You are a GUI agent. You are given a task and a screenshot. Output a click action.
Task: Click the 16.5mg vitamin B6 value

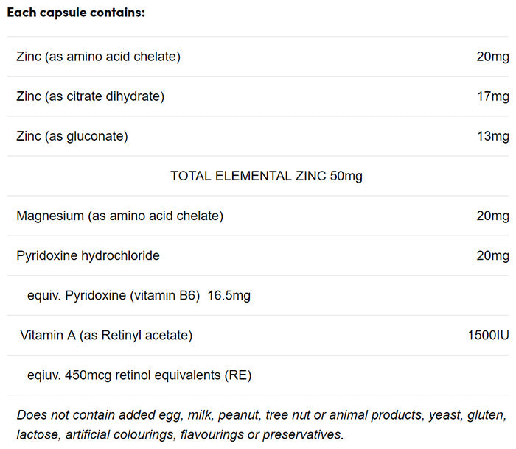click(x=229, y=296)
